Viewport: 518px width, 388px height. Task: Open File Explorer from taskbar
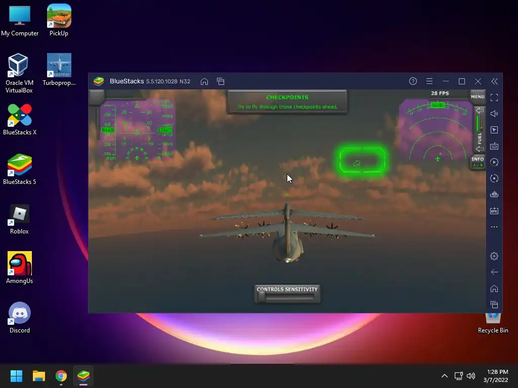point(38,376)
